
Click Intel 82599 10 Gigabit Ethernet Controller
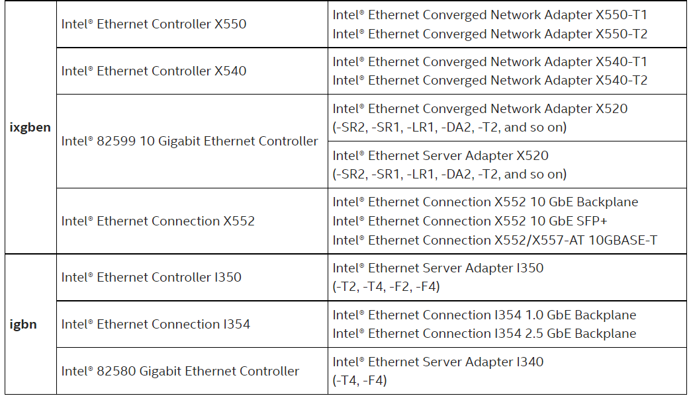click(189, 141)
